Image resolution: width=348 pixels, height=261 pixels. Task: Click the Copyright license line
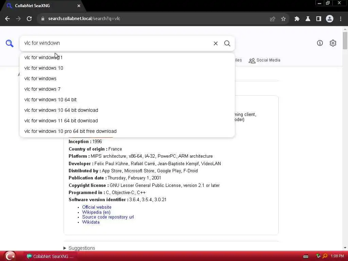(144, 185)
